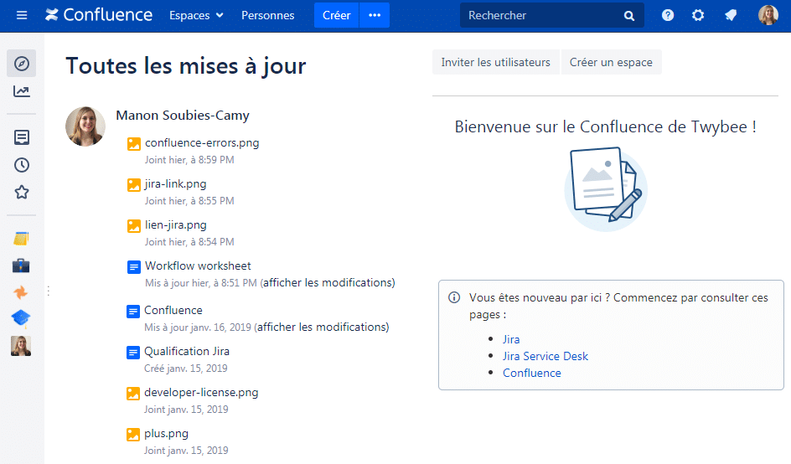The image size is (791, 464).
Task: Click Inviter les utilisateurs button
Action: point(495,62)
